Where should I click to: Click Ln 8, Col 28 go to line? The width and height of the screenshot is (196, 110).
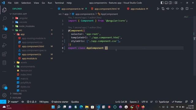pos(121,102)
